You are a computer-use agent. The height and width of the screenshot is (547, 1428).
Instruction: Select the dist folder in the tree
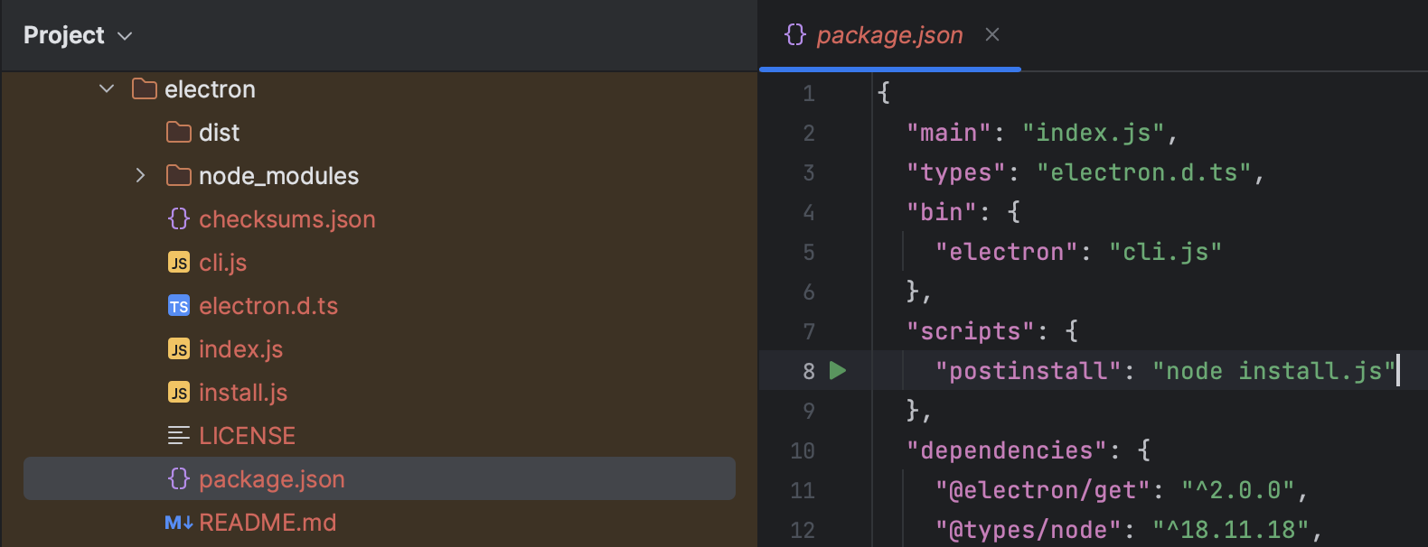click(x=219, y=133)
